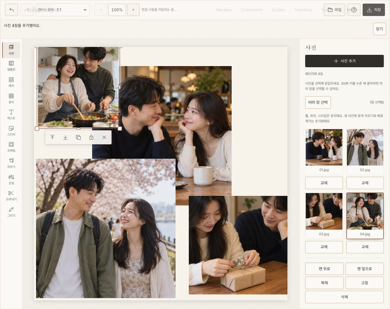Select the 오려내기 cutout scissors tool

pyautogui.click(x=11, y=196)
